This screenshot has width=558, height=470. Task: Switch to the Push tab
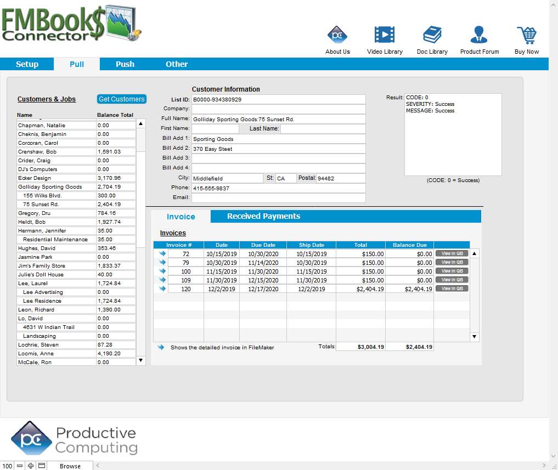click(x=125, y=64)
